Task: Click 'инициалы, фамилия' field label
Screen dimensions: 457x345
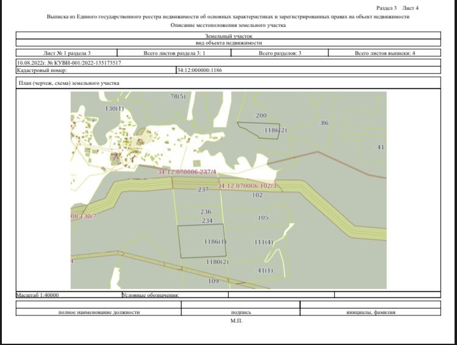Action: pos(371,313)
